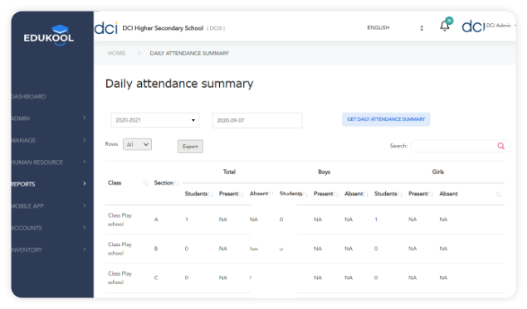Go to Home breadcrumb link
Viewport: 527px width, 309px height.
[x=117, y=53]
